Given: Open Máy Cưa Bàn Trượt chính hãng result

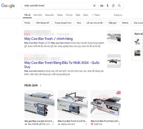Looking at the screenshot, I should point(49,39).
